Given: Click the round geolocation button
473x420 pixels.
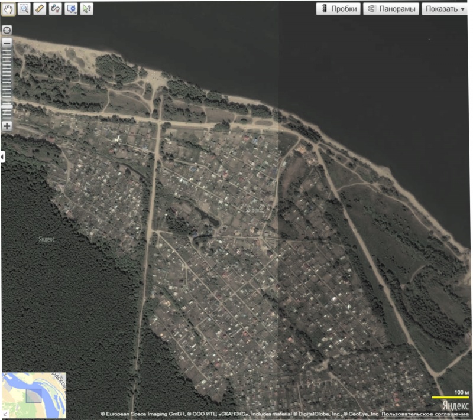Looking at the screenshot, I should click(x=7, y=30).
